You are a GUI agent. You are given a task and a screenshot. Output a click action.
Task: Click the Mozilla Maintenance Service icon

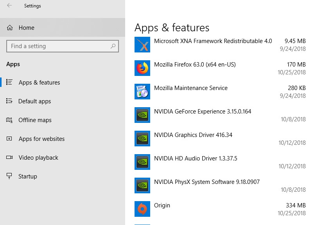(x=142, y=92)
